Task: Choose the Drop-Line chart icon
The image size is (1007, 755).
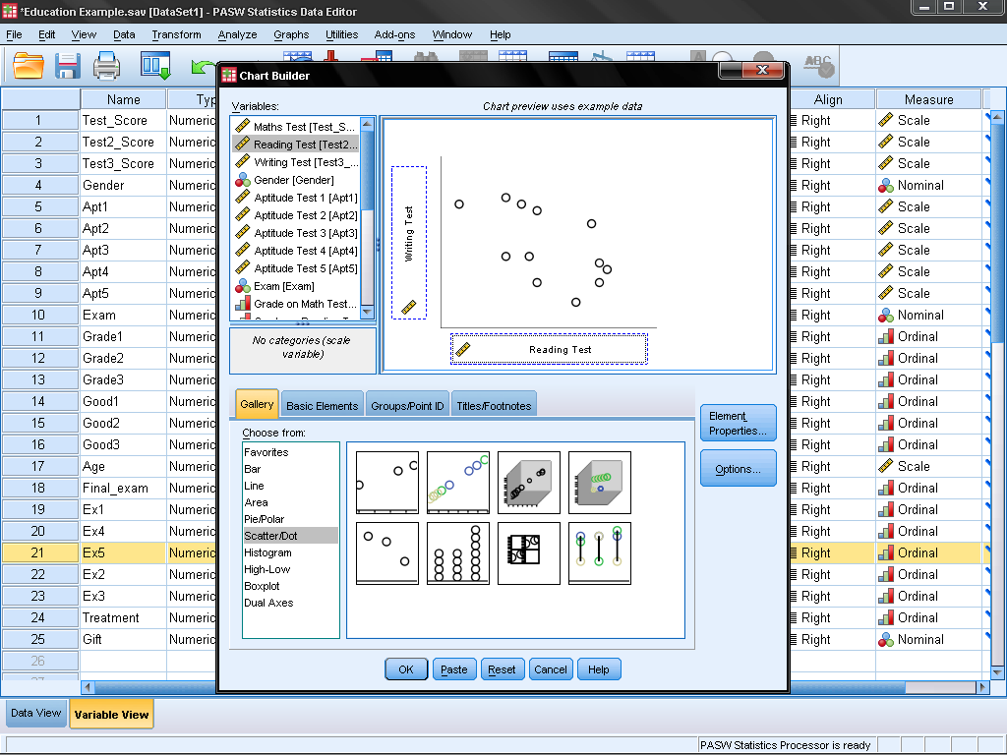Action: click(x=600, y=553)
